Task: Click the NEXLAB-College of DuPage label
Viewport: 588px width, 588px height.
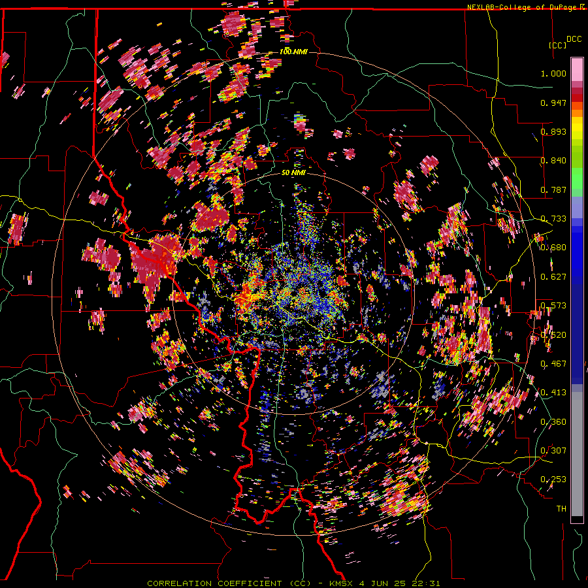Action: tap(523, 7)
